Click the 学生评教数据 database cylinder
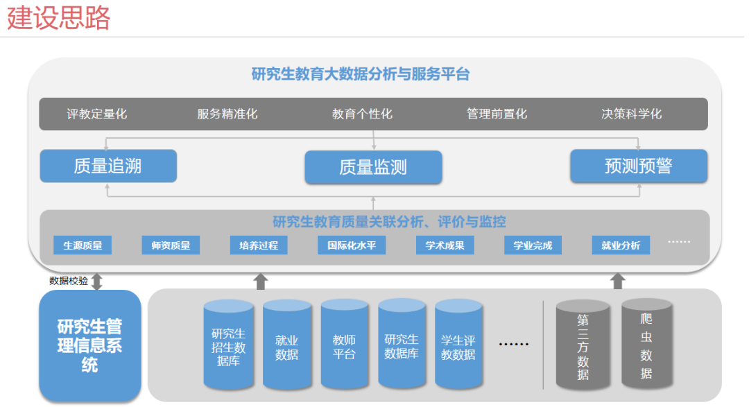 pos(458,346)
